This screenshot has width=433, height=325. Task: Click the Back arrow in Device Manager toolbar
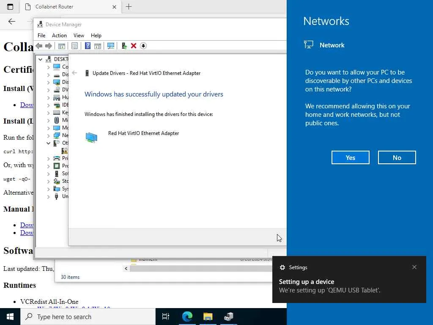(x=39, y=46)
